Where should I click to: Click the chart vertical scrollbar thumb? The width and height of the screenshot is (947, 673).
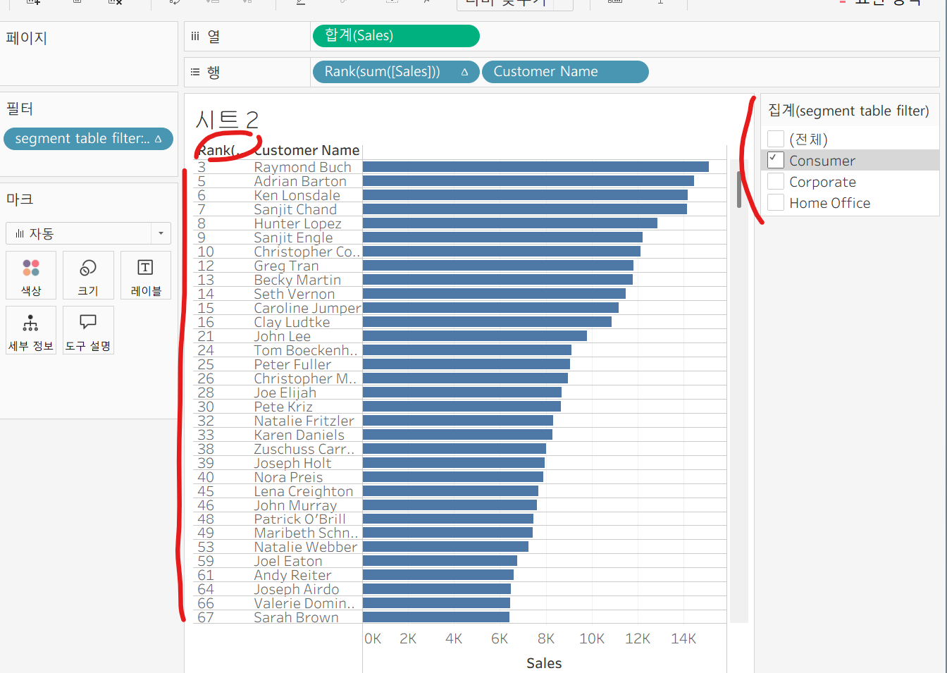pos(739,189)
